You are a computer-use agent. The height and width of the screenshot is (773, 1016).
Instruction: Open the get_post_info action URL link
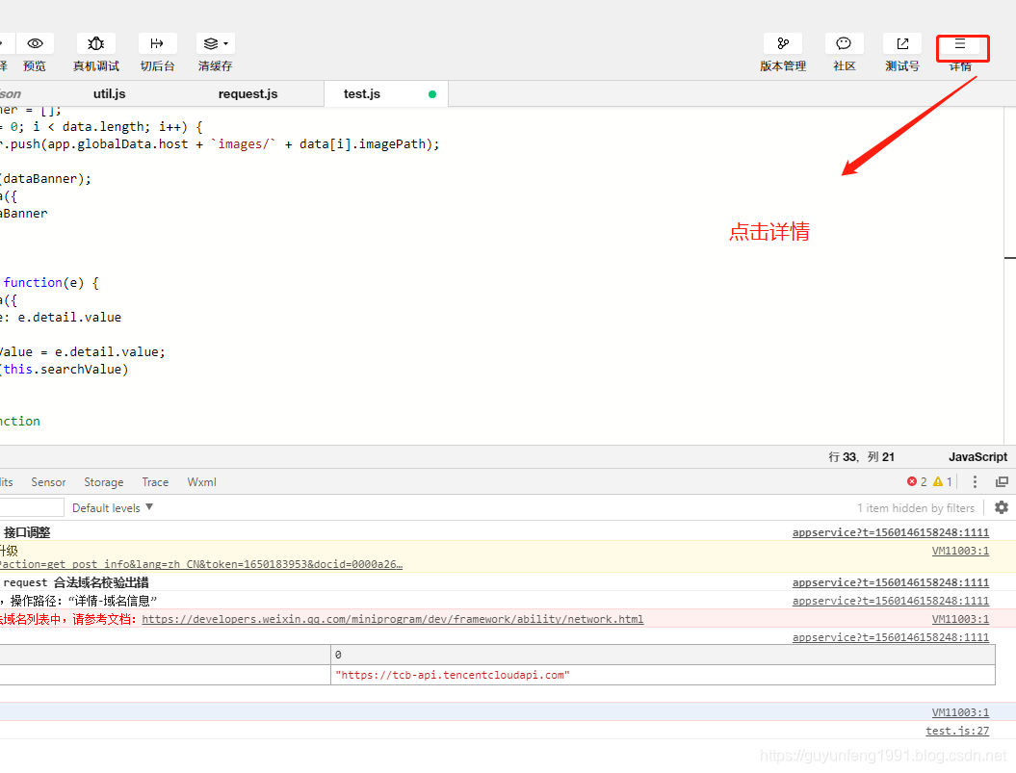[x=201, y=564]
